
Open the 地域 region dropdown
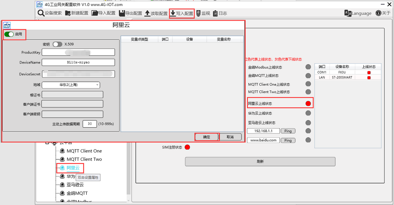point(71,85)
